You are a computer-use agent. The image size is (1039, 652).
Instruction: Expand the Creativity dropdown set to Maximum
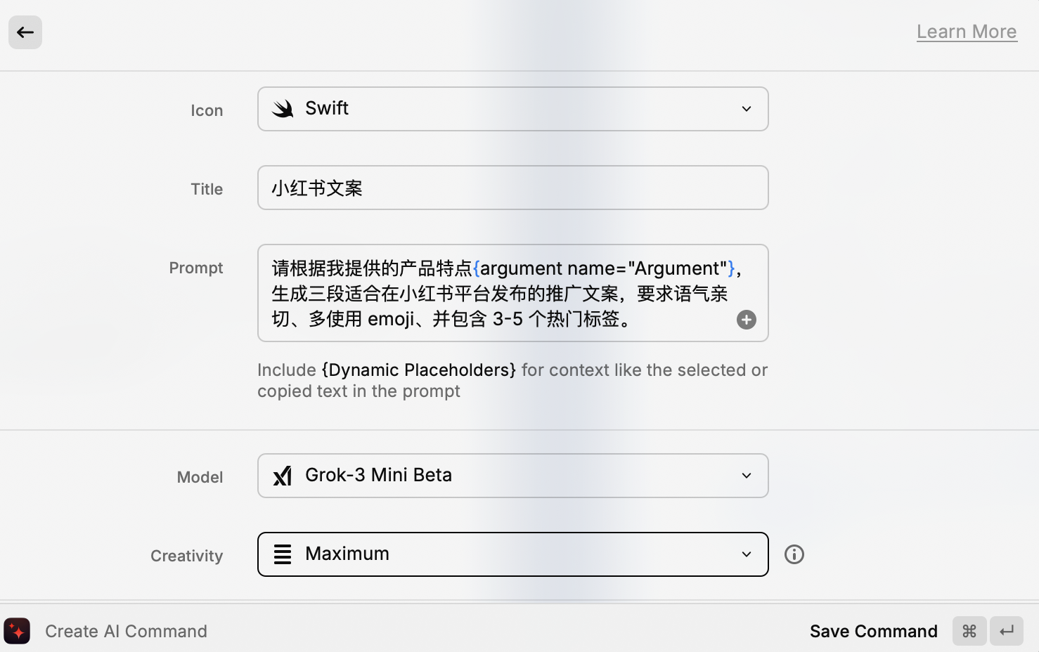pos(747,554)
